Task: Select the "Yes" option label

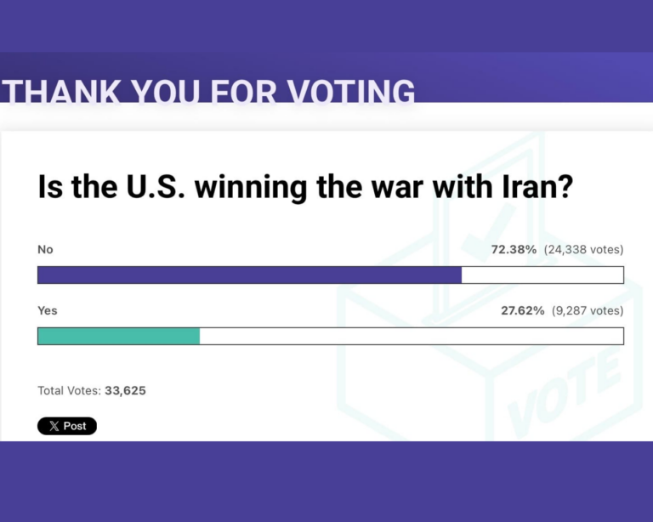Action: 48,311
